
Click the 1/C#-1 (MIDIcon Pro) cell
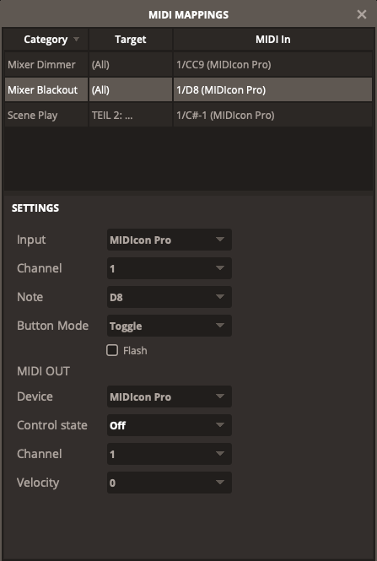(273, 116)
